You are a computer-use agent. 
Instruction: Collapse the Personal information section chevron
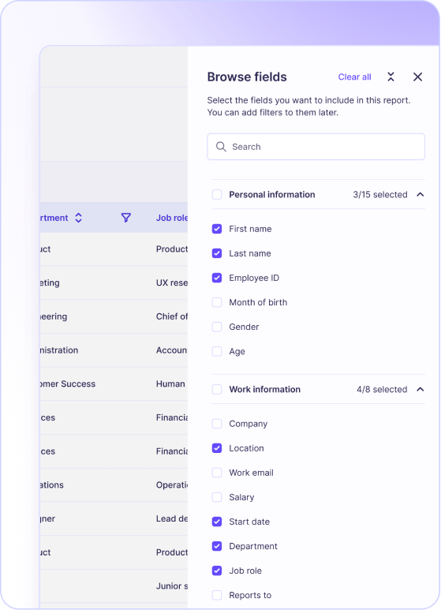(x=420, y=194)
